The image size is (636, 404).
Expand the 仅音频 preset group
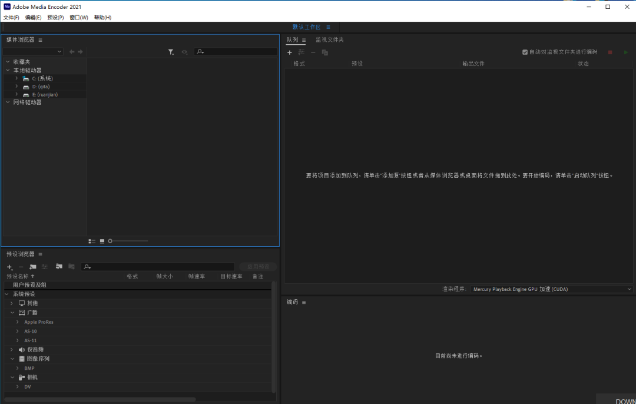click(12, 350)
